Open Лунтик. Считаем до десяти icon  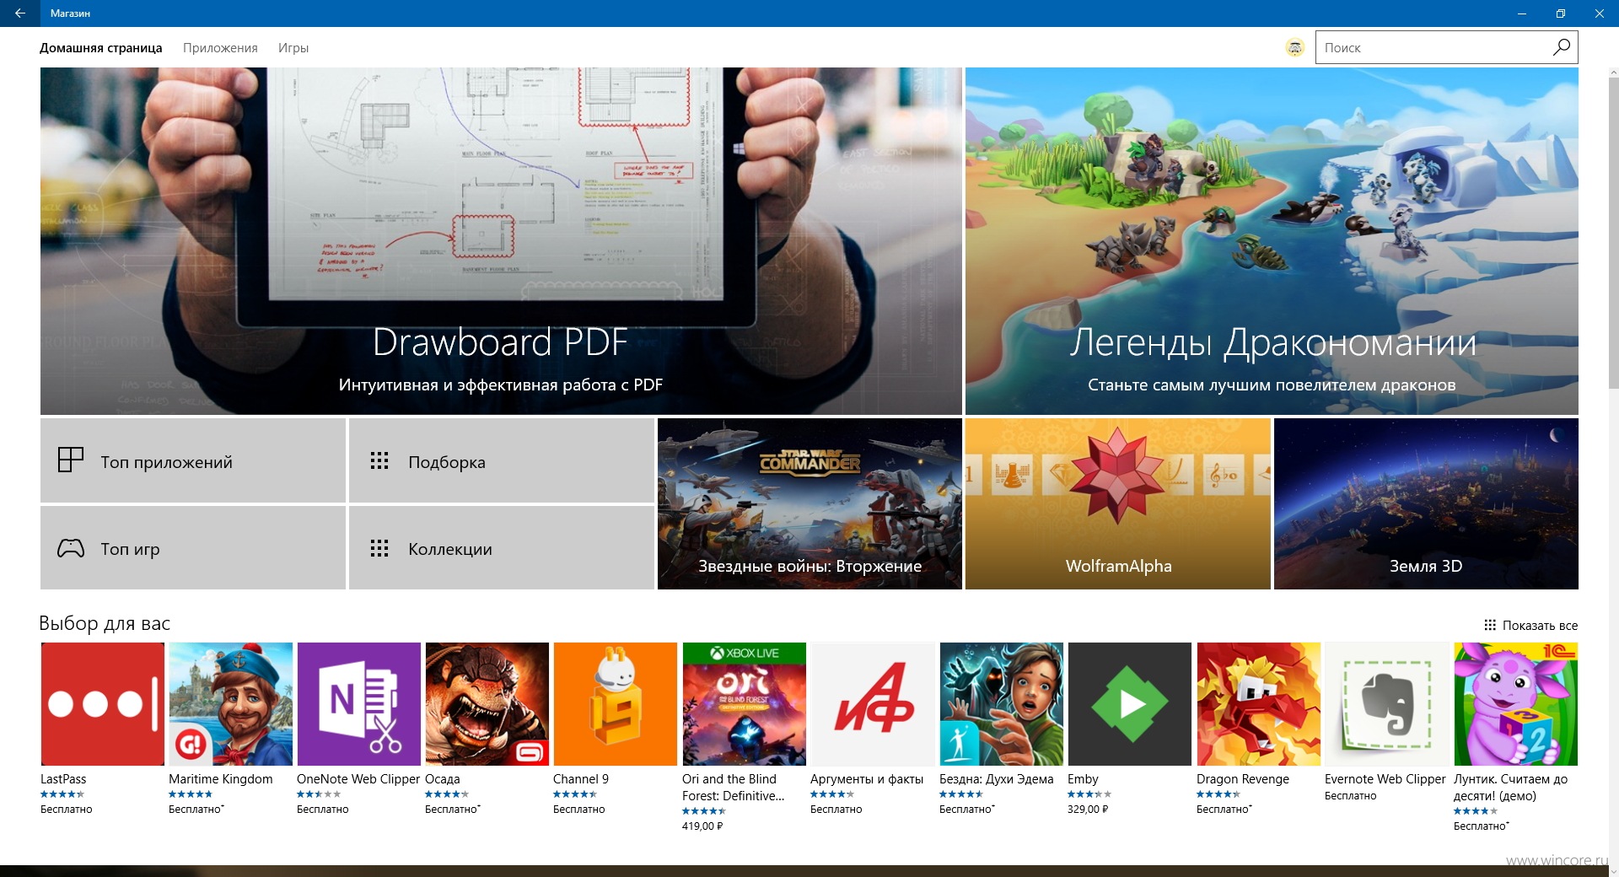point(1515,704)
